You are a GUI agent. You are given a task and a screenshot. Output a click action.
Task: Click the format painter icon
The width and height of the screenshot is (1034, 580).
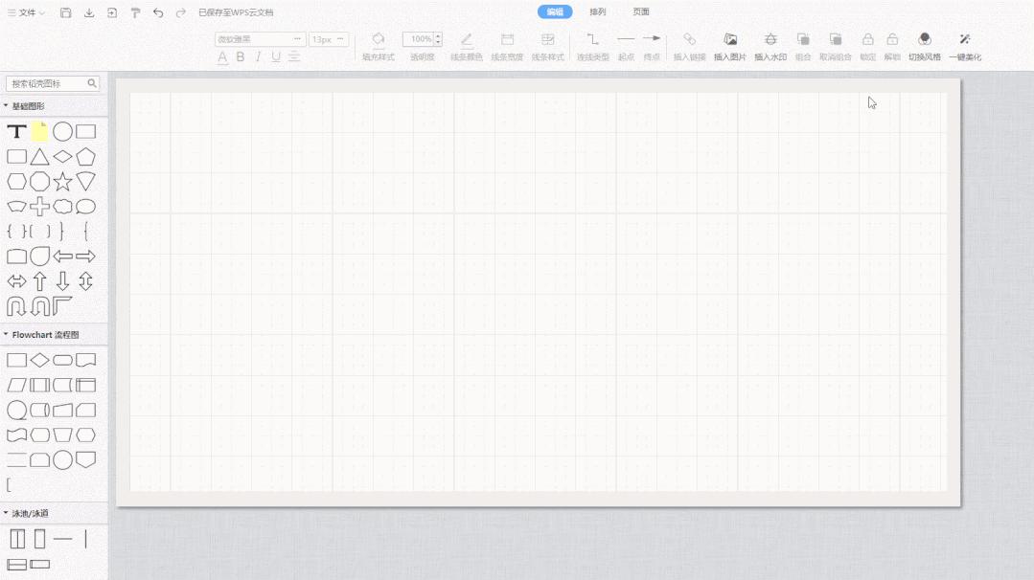pyautogui.click(x=135, y=12)
